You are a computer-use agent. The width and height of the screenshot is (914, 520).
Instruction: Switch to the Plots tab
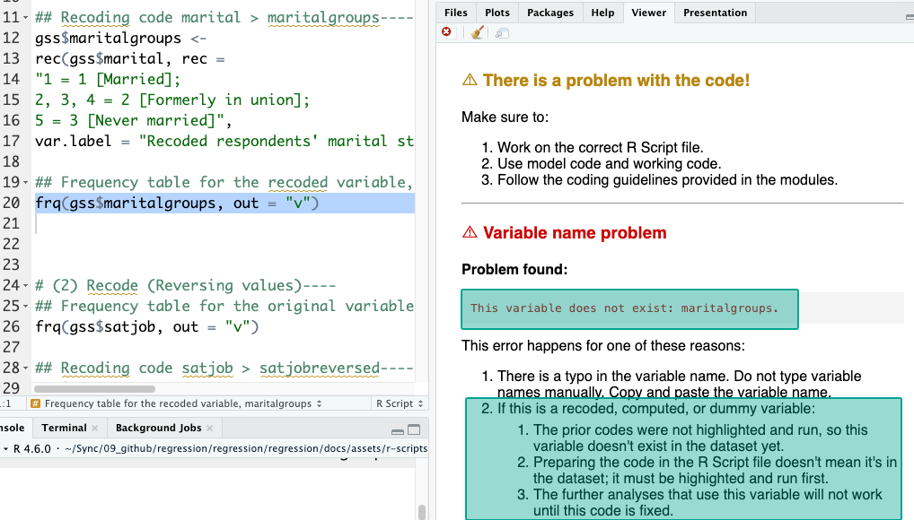(497, 13)
